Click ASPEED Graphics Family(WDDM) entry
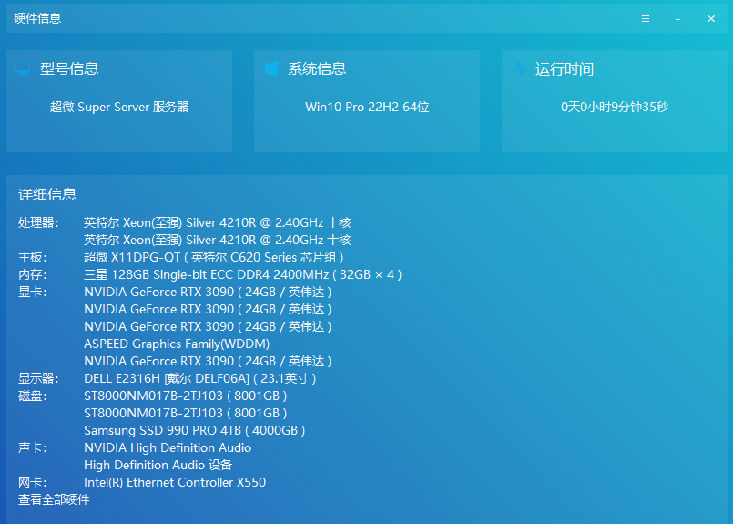 tap(177, 344)
